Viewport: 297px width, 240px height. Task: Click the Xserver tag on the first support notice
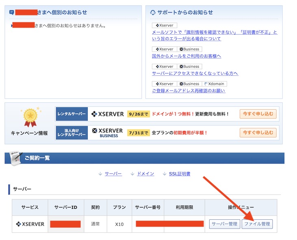165,25
